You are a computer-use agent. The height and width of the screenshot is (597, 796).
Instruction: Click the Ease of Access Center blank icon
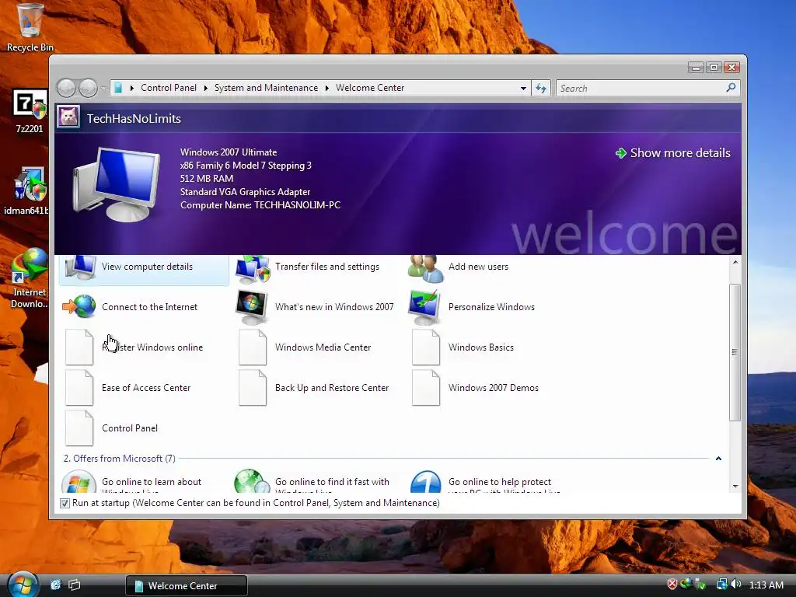pyautogui.click(x=79, y=388)
